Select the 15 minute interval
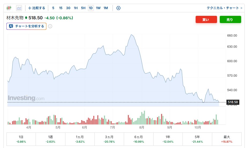This screenshot has height=148, width=246. tap(61, 8)
